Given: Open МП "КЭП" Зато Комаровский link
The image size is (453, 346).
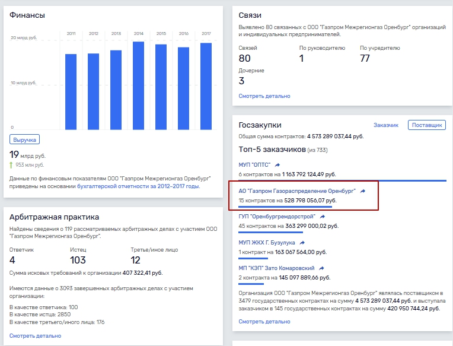Looking at the screenshot, I should 276,268.
